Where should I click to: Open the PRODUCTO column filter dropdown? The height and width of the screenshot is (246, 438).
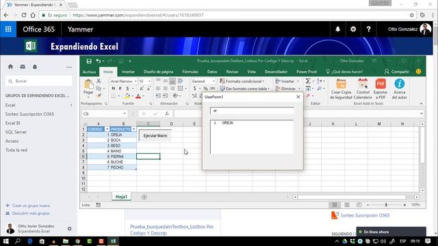[134, 129]
